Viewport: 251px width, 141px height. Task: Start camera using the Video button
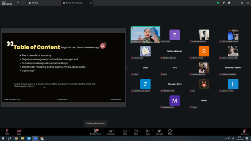[x=19, y=132]
